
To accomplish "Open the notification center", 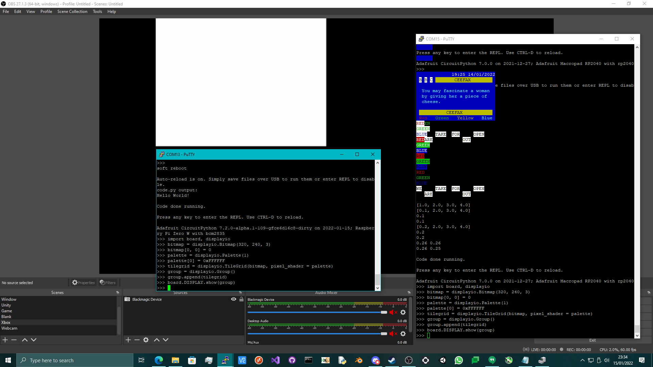I will [642, 360].
